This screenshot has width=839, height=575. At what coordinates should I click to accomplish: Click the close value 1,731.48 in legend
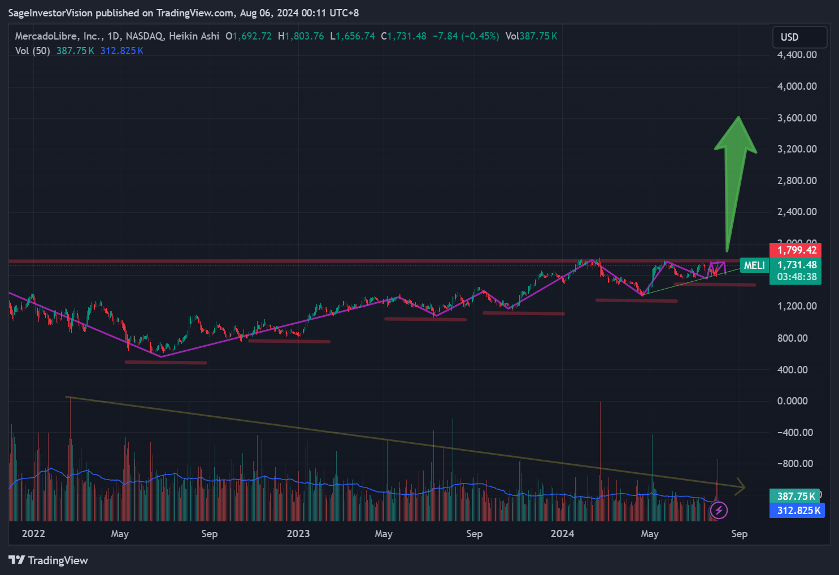coord(407,36)
